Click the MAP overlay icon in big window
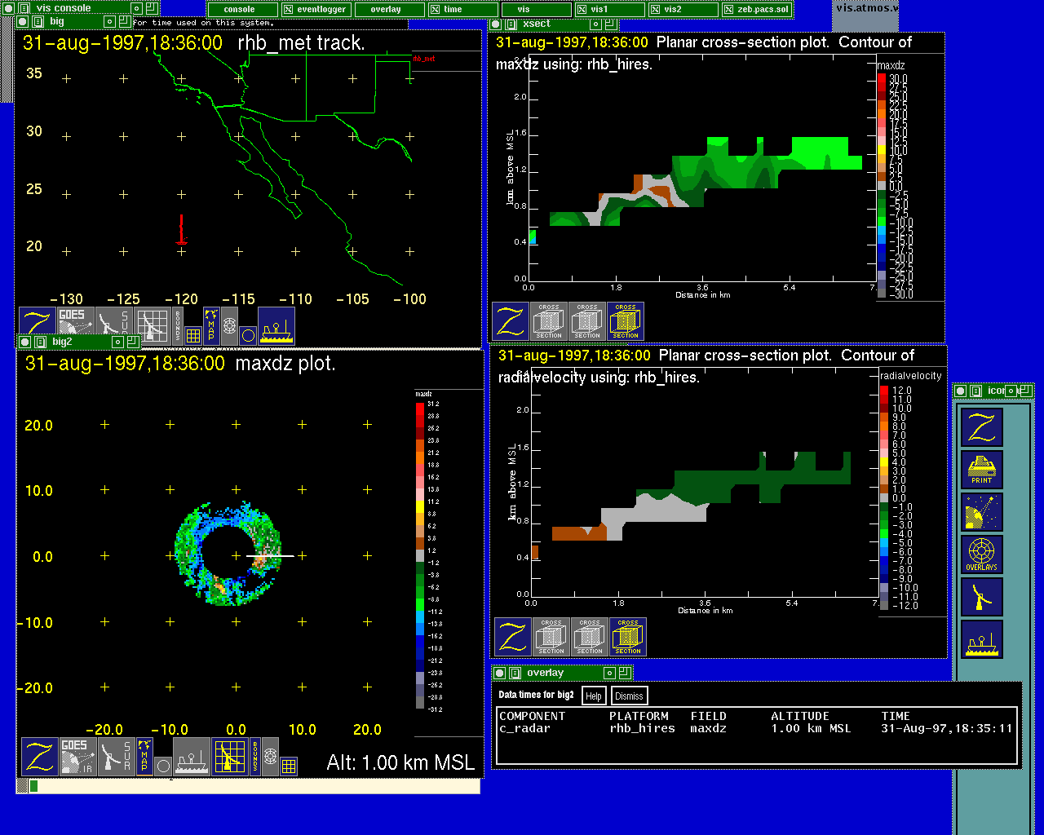The image size is (1044, 835). coord(211,325)
